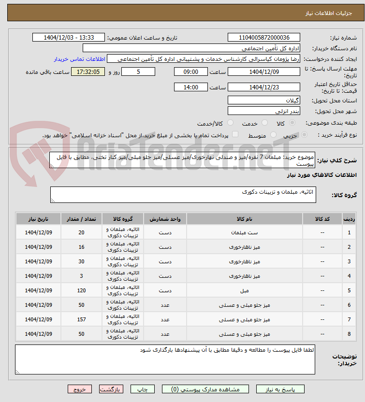Click the بازگشت back button

point(111,389)
